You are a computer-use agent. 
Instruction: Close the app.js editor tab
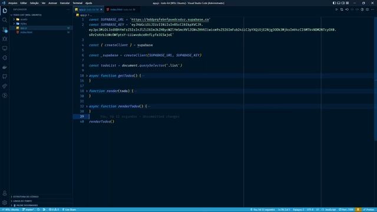pyautogui.click(x=101, y=9)
